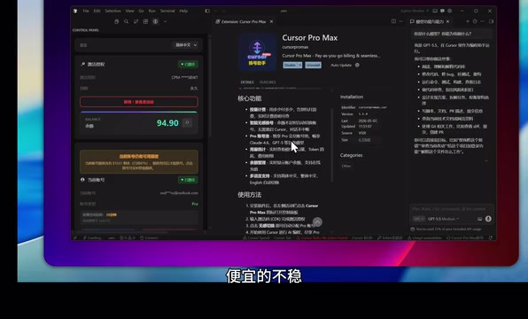Switch to the DETAILS tab
The height and width of the screenshot is (319, 528).
pyautogui.click(x=247, y=82)
